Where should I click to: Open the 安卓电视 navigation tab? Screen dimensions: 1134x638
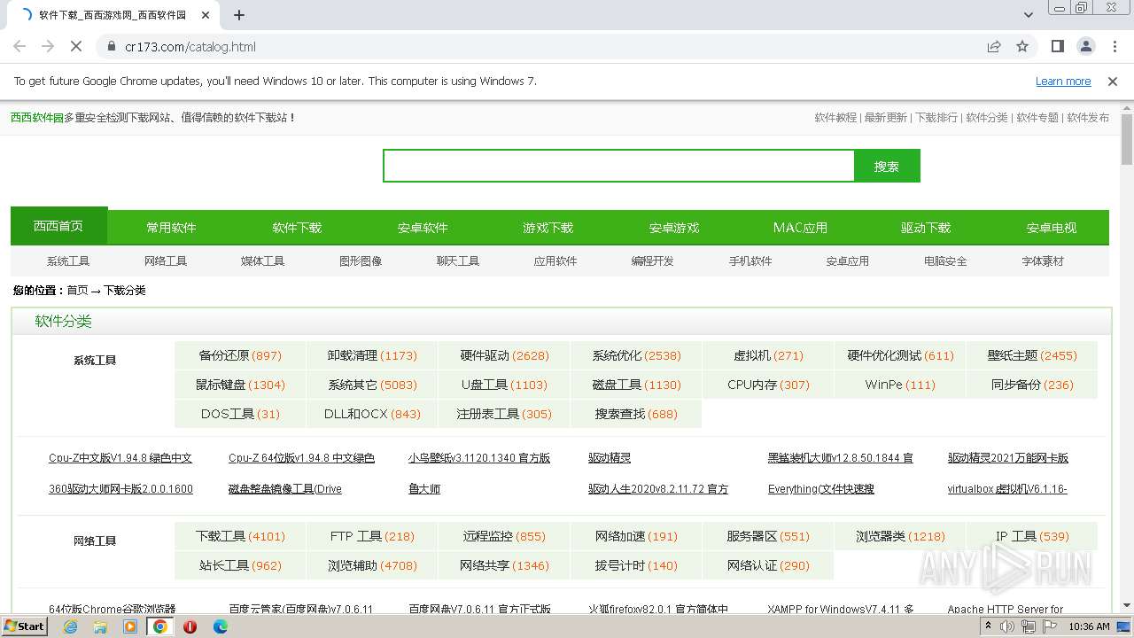point(1052,228)
